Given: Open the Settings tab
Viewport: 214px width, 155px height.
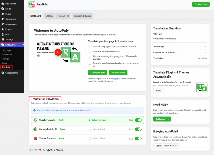Looking at the screenshot, I should [x=49, y=16].
